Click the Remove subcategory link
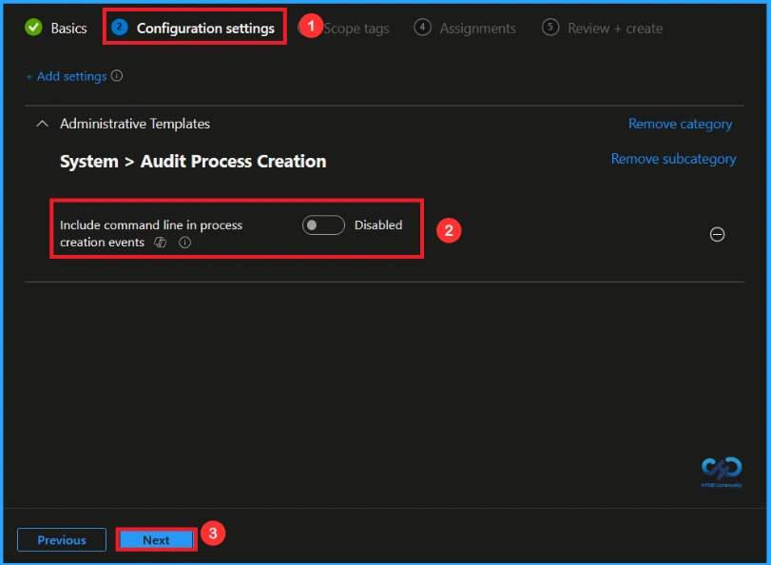This screenshot has height=565, width=771. pos(673,159)
